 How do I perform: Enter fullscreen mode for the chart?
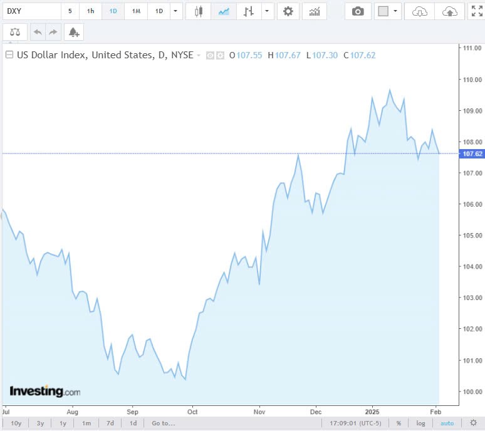(476, 11)
